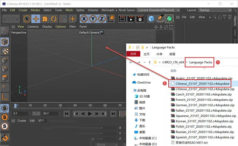This screenshot has width=238, height=146.
Task: Activate the Move tool
Action: click(36, 19)
